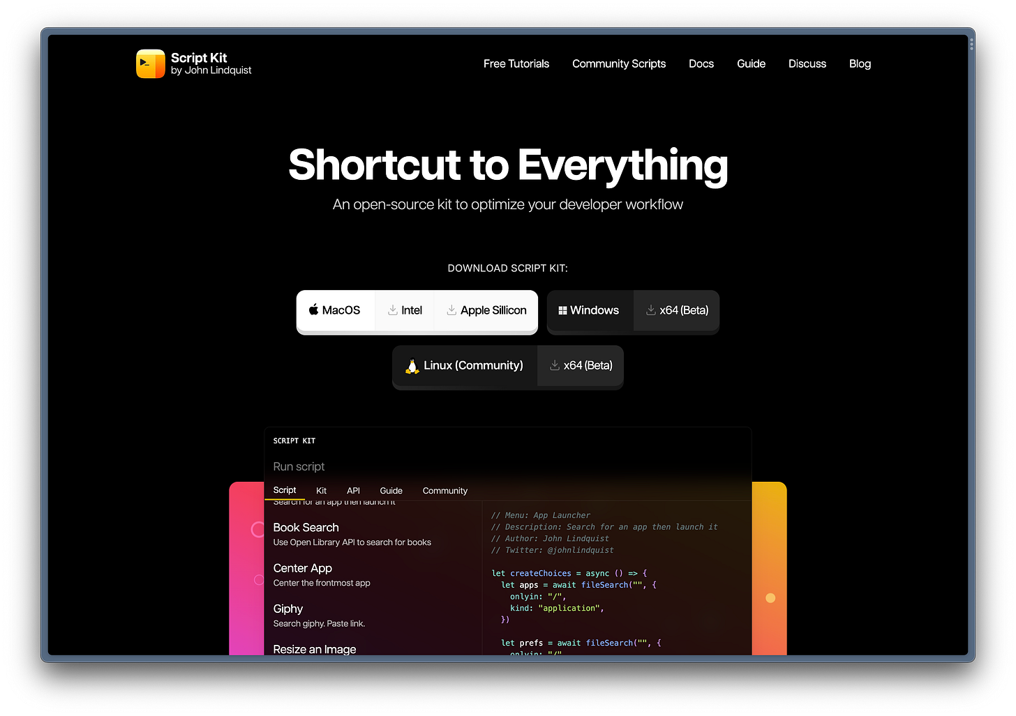
Task: Click the '// Menu: App Launcher' code line
Action: pos(541,515)
